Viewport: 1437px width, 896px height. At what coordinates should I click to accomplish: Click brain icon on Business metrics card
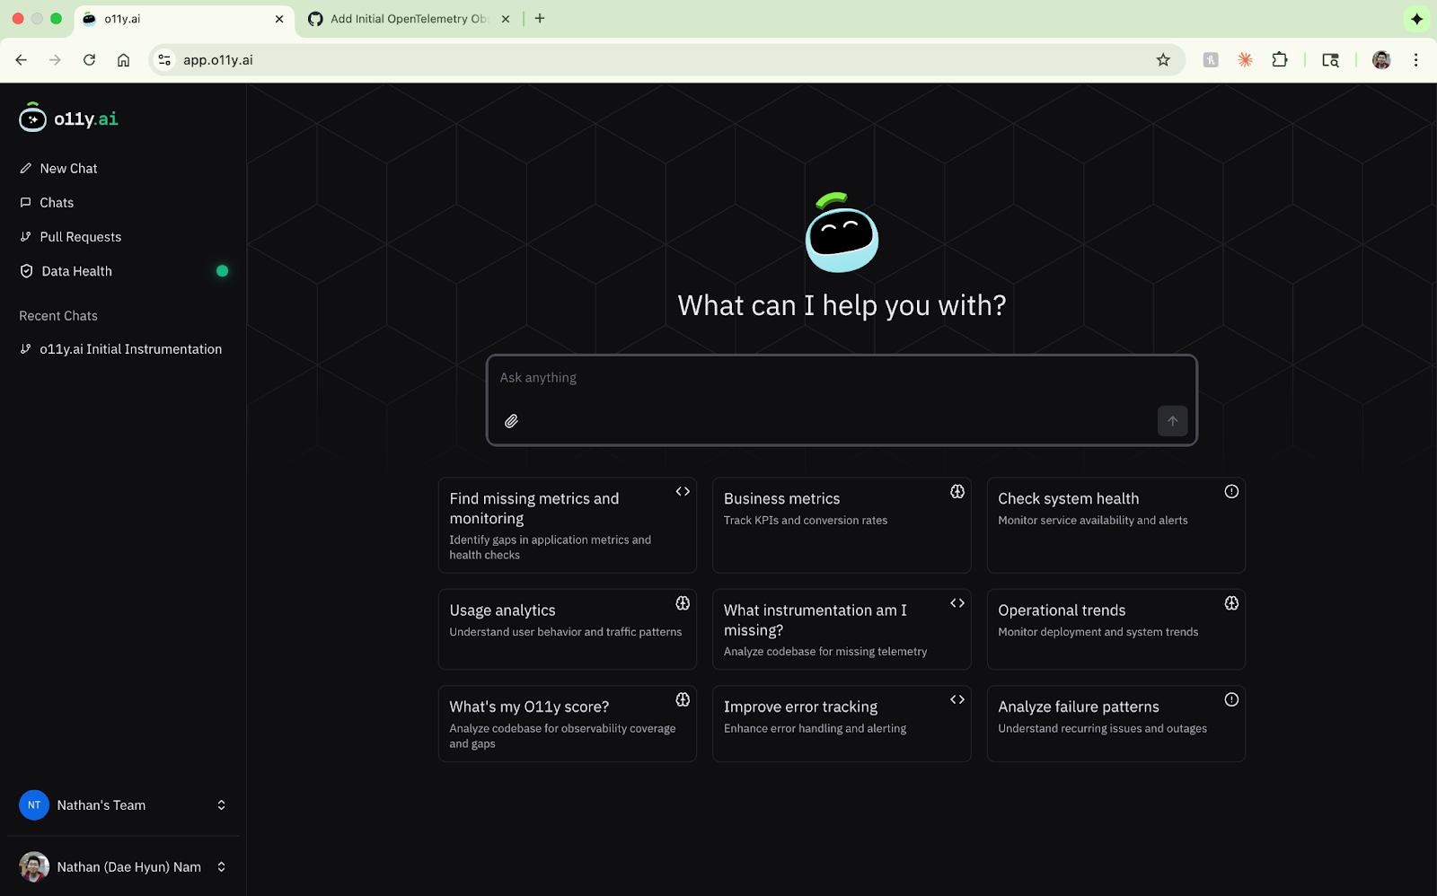957,491
